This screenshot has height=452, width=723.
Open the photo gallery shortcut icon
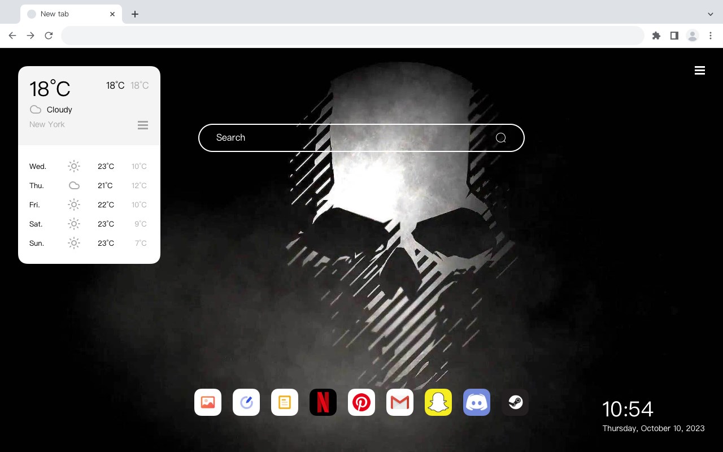208,402
